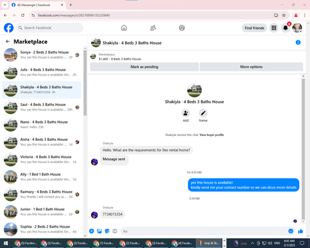Click the Messenger | Facebook browser tab
The height and width of the screenshot is (248, 310).
(37, 5)
